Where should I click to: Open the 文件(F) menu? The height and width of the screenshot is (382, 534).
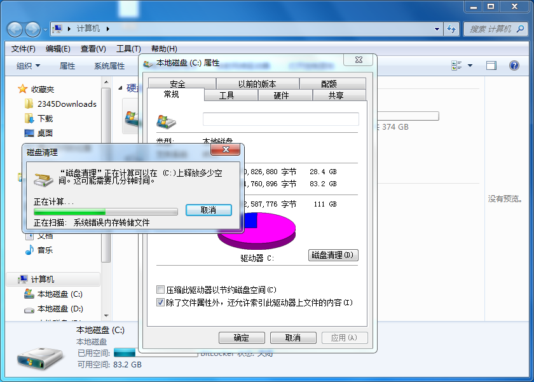point(23,49)
